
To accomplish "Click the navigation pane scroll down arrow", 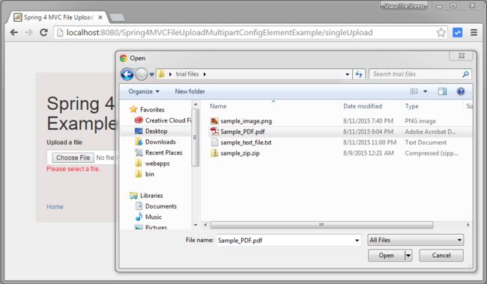I will (x=196, y=225).
